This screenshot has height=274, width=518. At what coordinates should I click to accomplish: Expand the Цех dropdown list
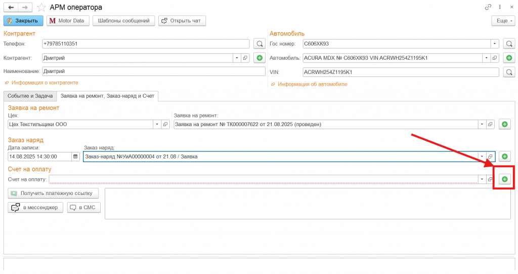tap(157, 125)
